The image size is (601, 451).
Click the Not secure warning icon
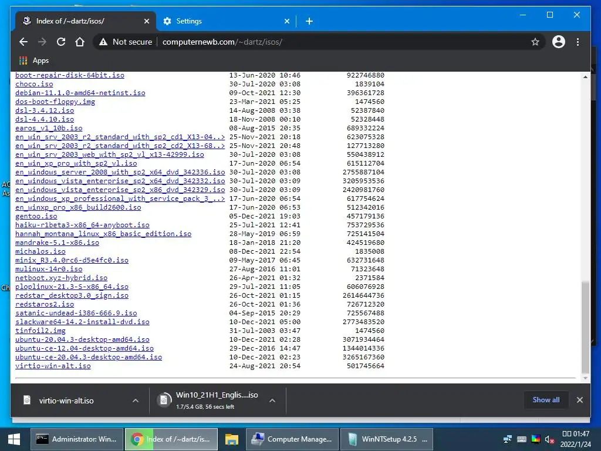click(x=103, y=42)
